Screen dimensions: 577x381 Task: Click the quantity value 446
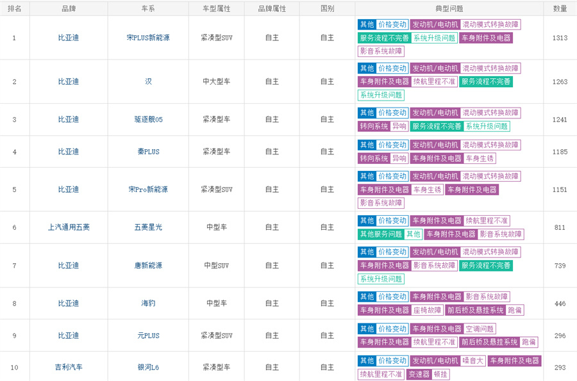point(560,304)
